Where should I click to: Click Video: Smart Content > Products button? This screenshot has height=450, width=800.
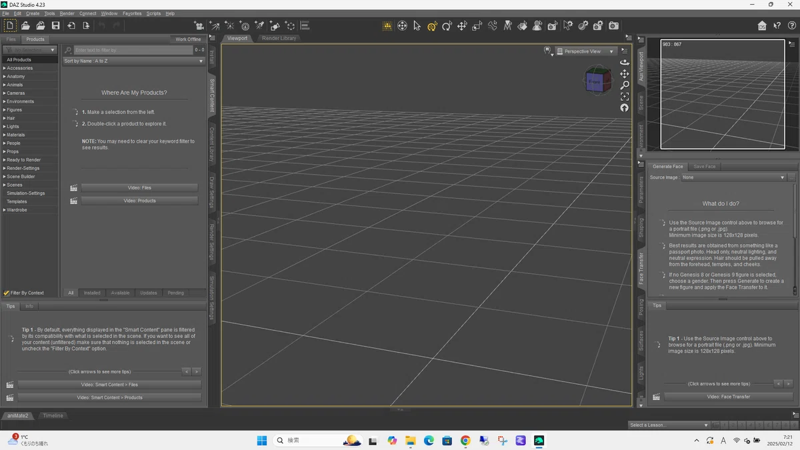tap(109, 397)
